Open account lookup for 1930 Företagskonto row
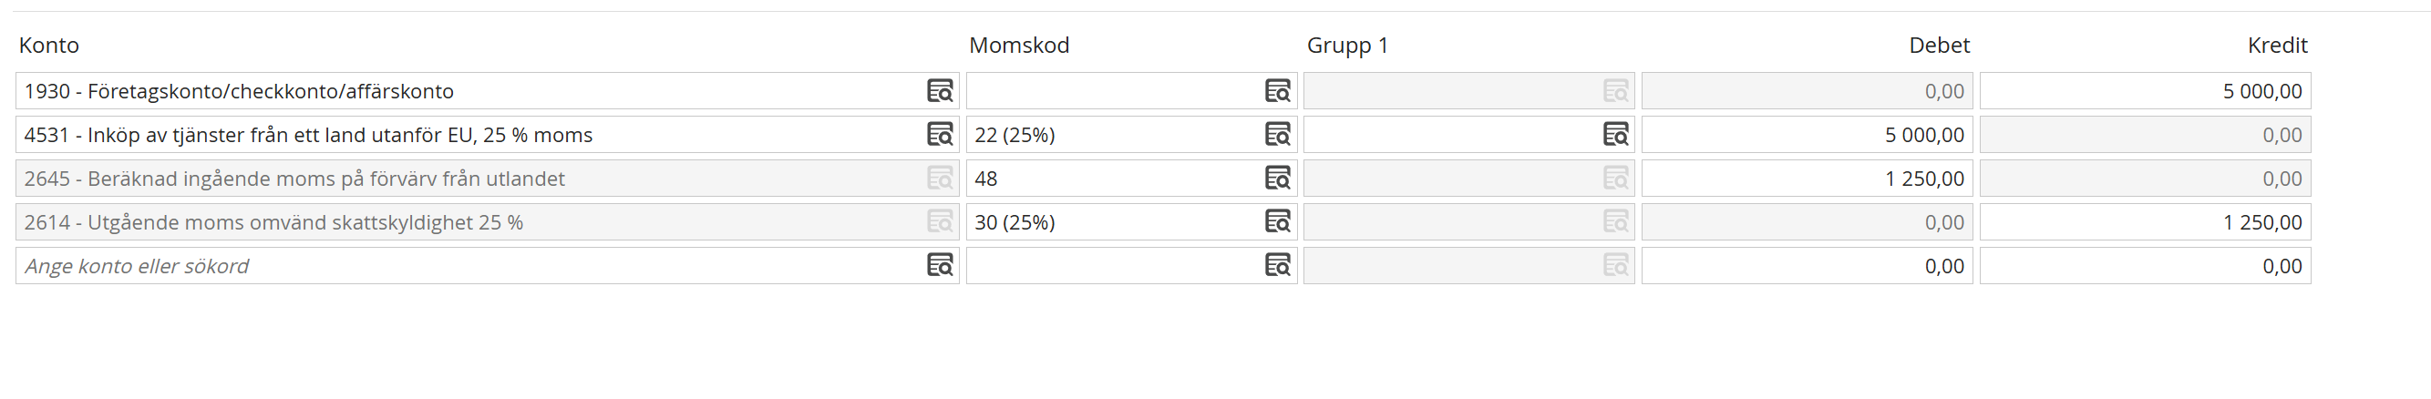2431x399 pixels. pyautogui.click(x=939, y=91)
